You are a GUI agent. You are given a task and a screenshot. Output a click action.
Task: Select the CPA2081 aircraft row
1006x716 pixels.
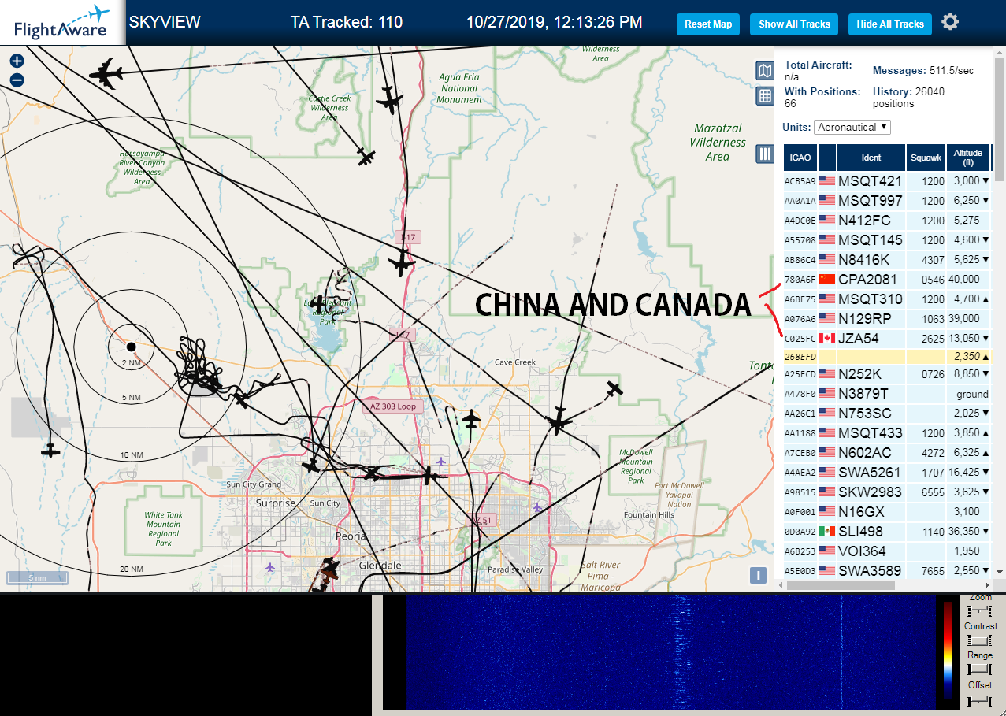tap(887, 279)
